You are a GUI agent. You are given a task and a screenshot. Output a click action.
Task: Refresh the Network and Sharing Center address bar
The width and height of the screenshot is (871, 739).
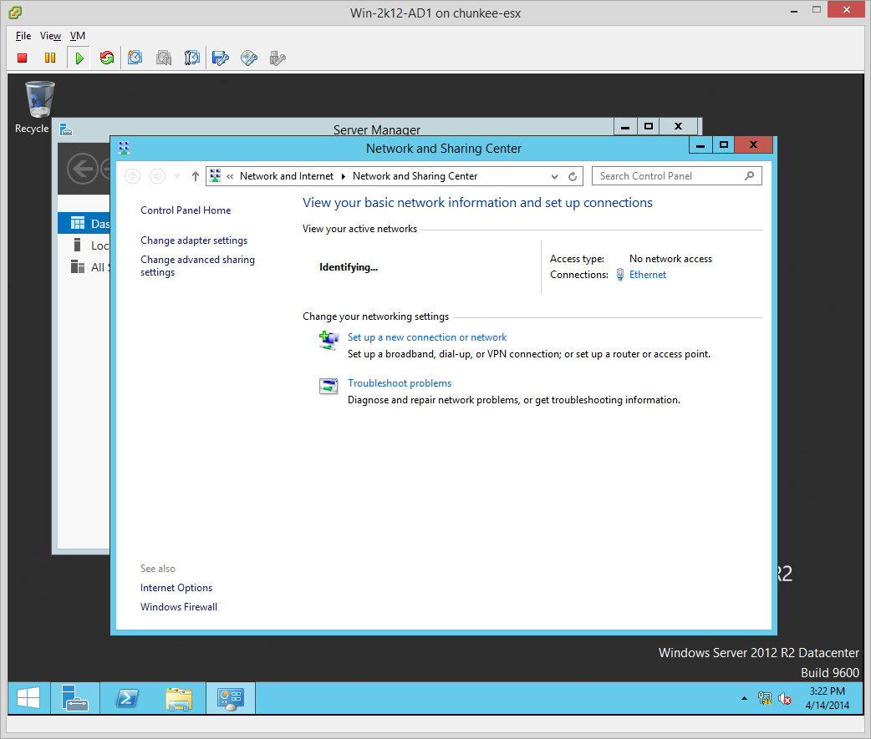(x=573, y=176)
